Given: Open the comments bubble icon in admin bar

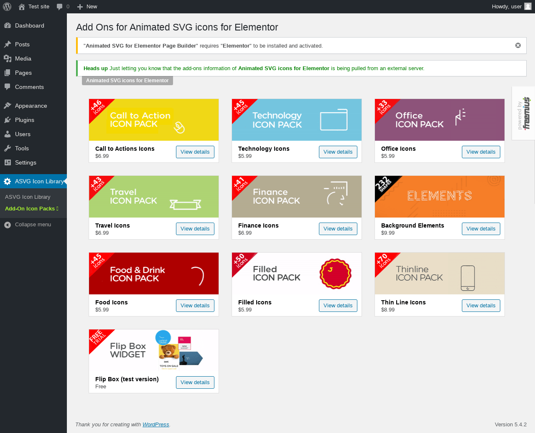Looking at the screenshot, I should tap(60, 7).
